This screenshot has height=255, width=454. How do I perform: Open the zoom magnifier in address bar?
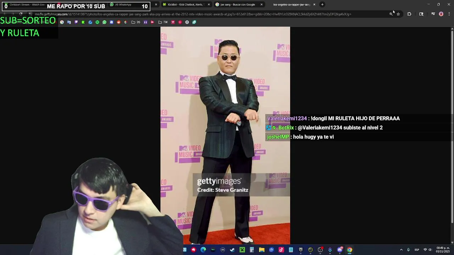point(391,14)
